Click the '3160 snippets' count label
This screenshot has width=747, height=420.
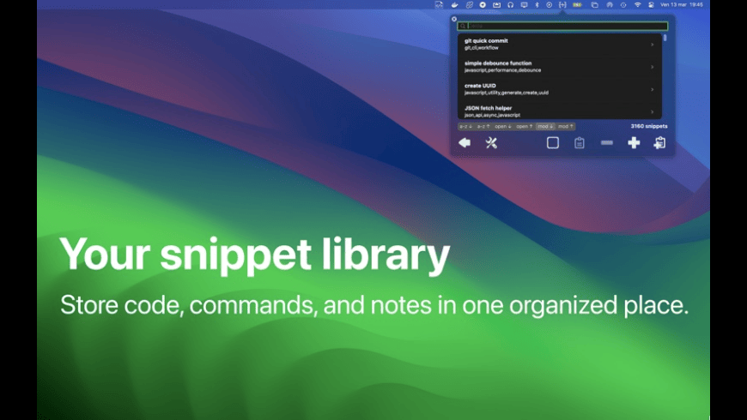tap(649, 127)
